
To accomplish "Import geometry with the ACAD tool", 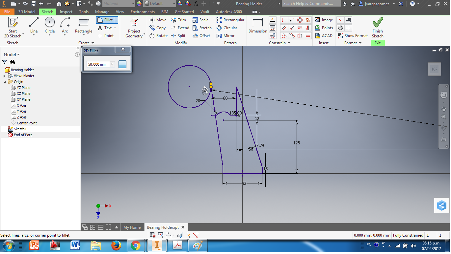I will click(324, 35).
